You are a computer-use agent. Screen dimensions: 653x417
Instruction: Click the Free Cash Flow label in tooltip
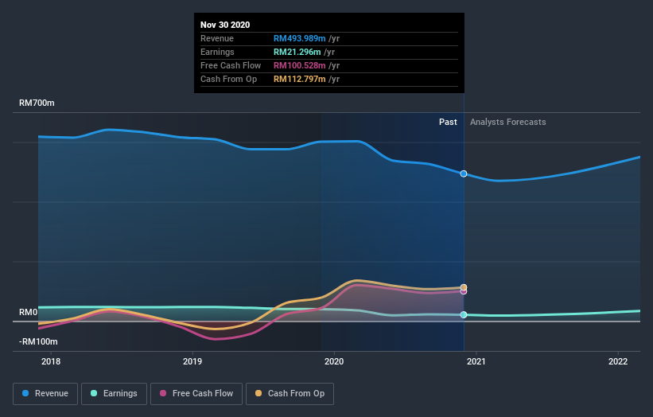[x=231, y=65]
